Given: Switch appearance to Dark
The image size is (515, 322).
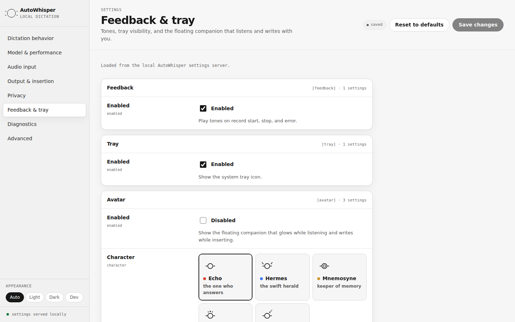Looking at the screenshot, I should (54, 297).
